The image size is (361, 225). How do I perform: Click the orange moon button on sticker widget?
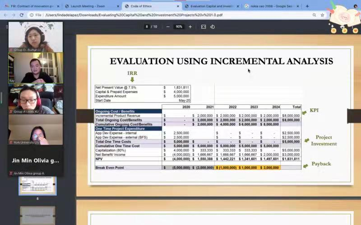344,31
